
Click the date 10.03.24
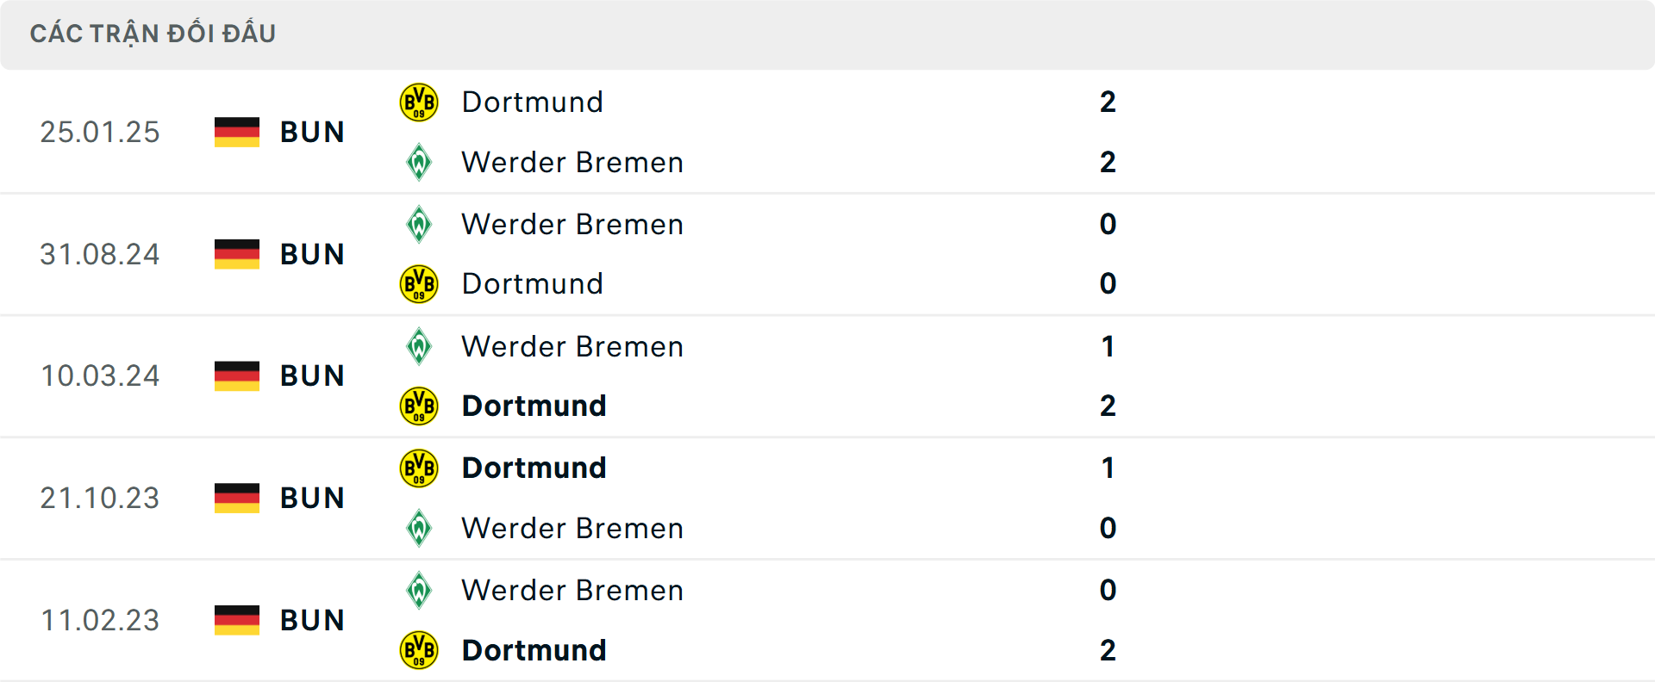click(100, 375)
